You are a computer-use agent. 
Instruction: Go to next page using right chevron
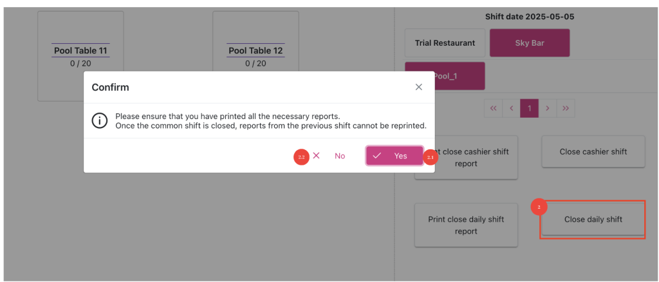[547, 108]
